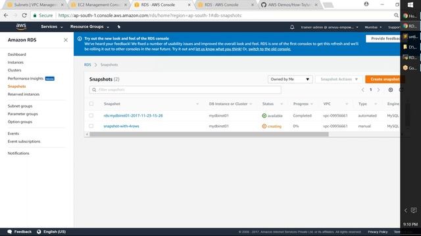421x236 pixels.
Task: Expand the taskbar hidden icons chevron
Action: tap(406, 210)
